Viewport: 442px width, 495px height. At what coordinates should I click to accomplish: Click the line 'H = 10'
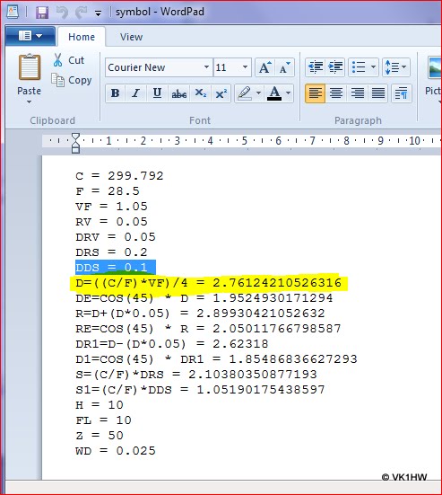click(100, 404)
